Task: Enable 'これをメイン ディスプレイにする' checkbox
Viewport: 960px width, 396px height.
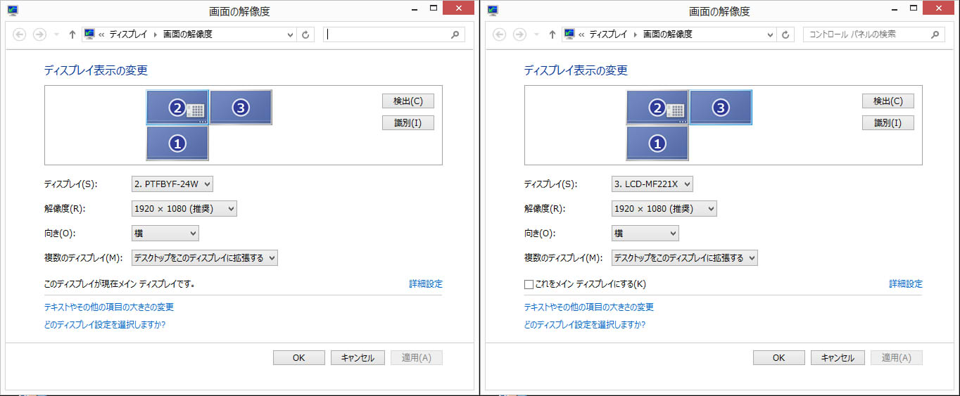Action: pos(529,285)
